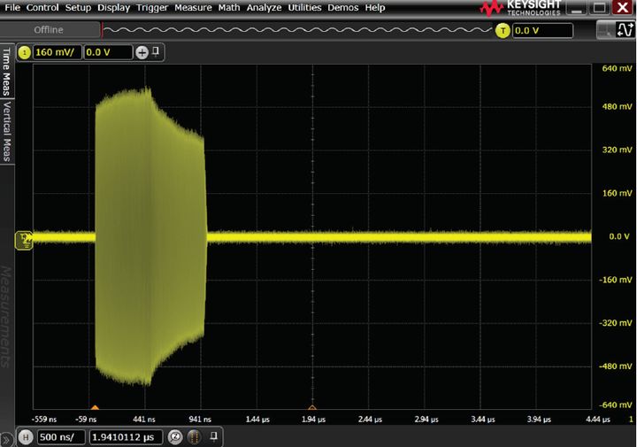Image resolution: width=637 pixels, height=447 pixels.
Task: Maximize the oscilloscope window
Action: tap(599, 8)
